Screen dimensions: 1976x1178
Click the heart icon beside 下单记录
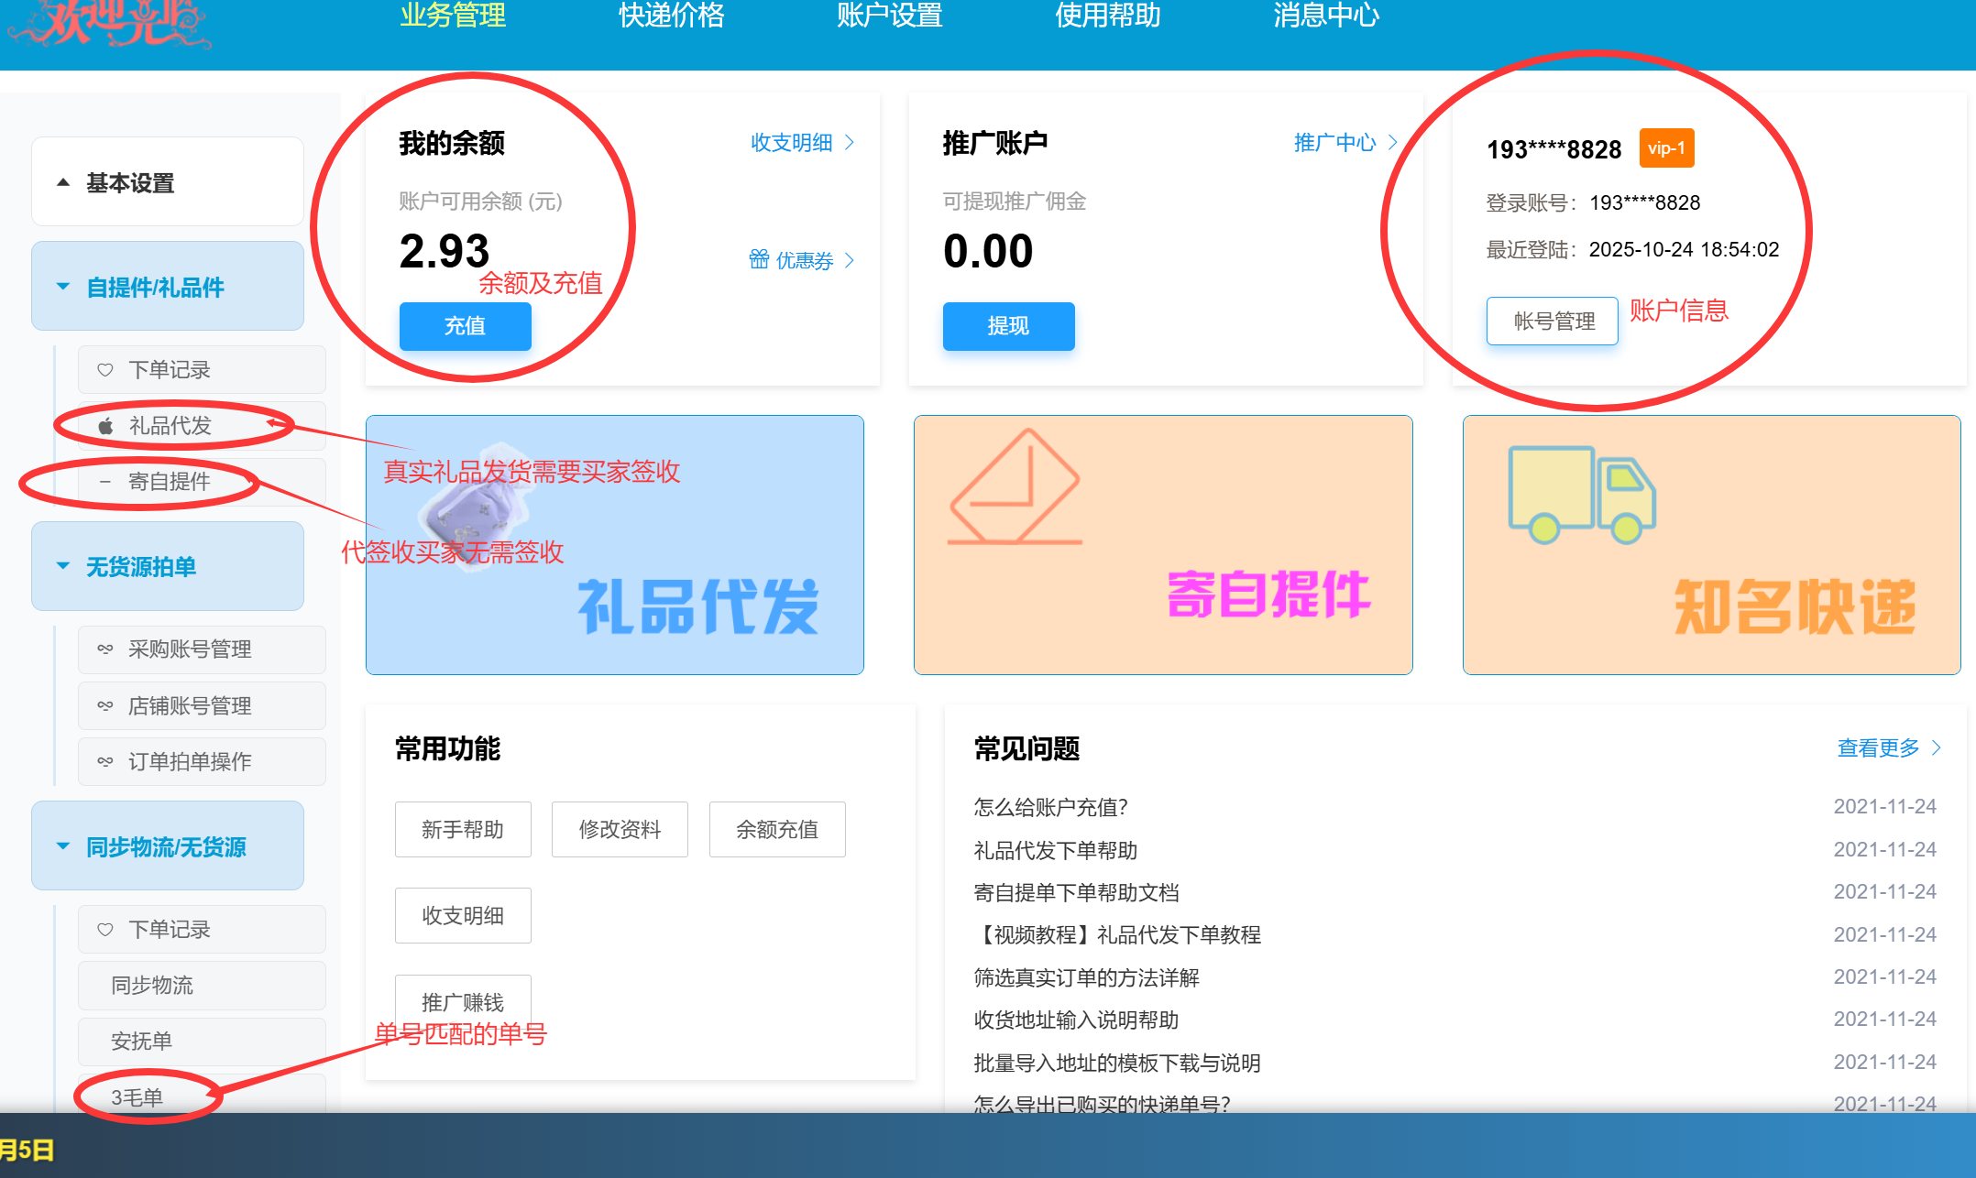[x=105, y=370]
